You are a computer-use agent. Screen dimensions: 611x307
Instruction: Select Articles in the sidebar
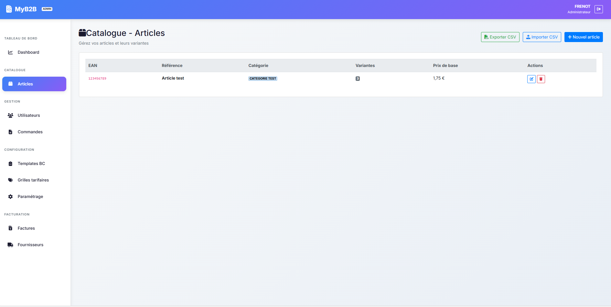point(34,84)
